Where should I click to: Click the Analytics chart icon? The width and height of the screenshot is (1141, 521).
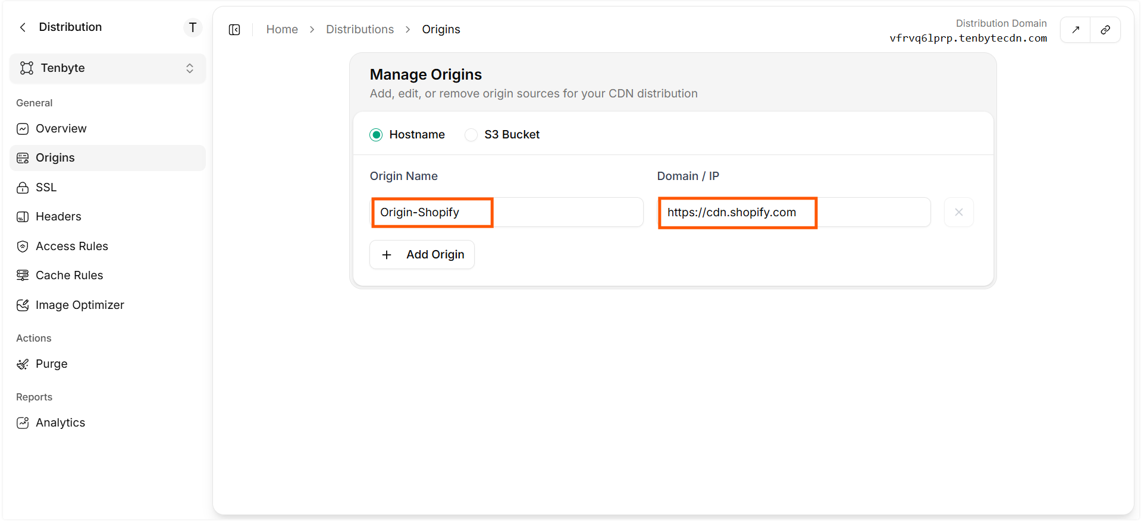23,423
